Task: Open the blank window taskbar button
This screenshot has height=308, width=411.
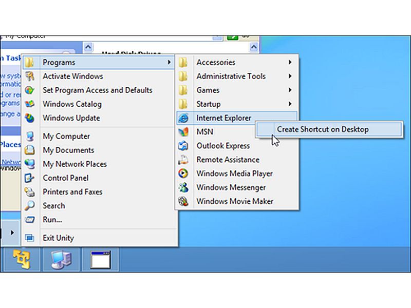Action: coord(101,260)
